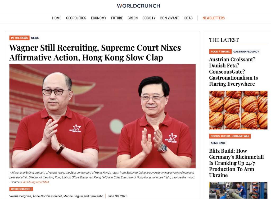Open the Wagner Still Recruiting headline

coord(95,52)
